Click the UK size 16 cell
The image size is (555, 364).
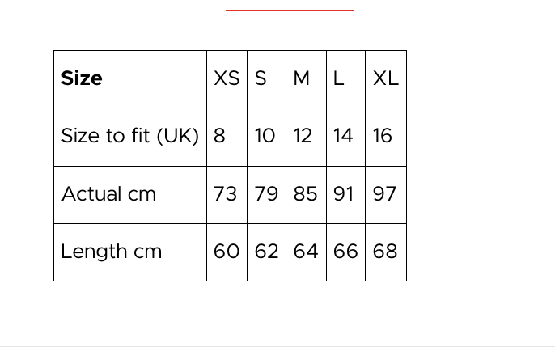383,136
